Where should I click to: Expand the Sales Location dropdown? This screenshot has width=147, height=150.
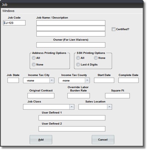click(109, 107)
